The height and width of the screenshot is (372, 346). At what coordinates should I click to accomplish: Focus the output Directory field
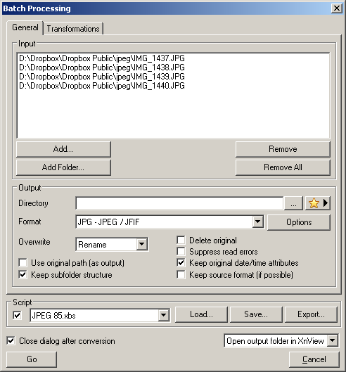(x=179, y=203)
